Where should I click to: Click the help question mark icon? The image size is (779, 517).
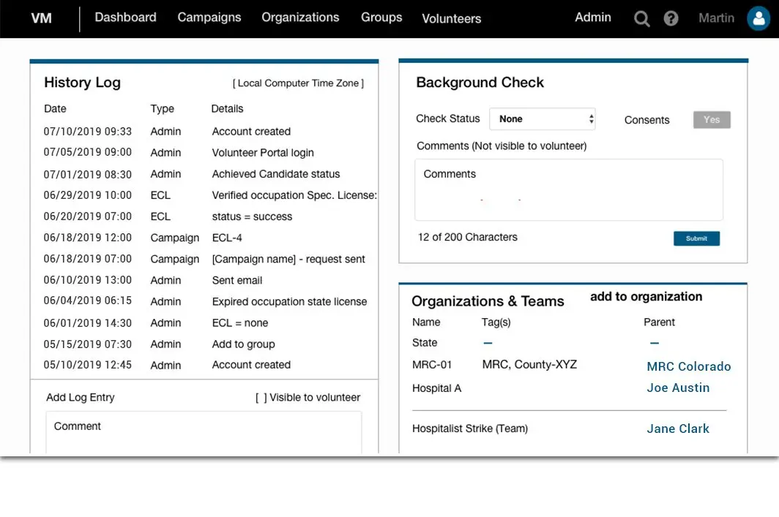coord(671,18)
